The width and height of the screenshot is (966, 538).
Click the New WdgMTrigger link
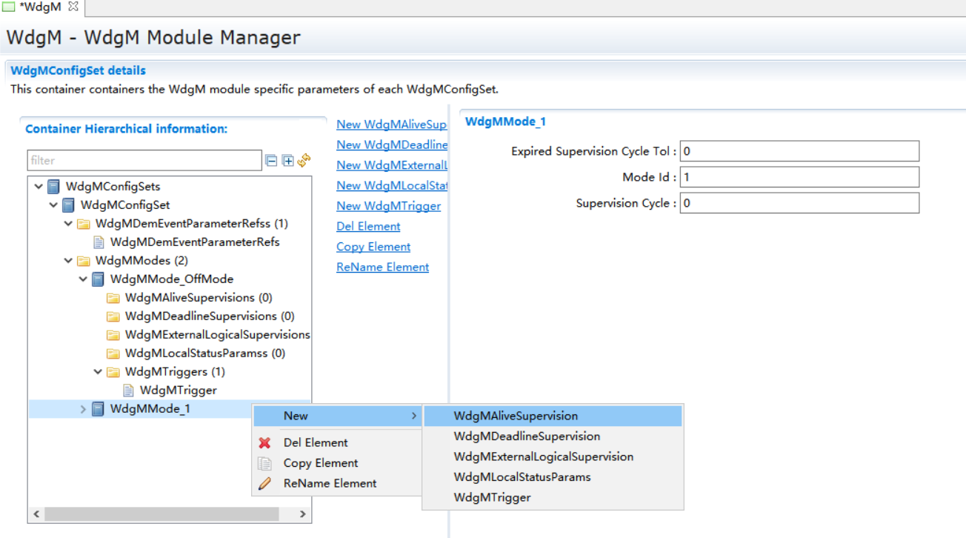(388, 206)
